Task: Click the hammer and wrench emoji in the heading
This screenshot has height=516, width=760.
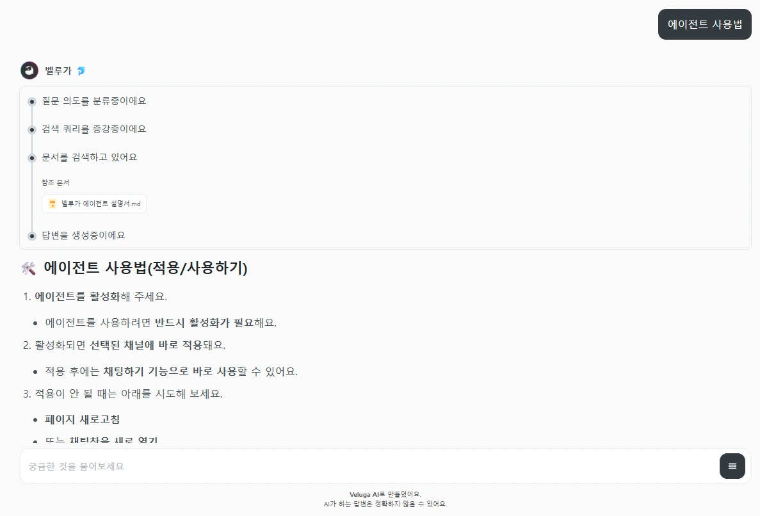Action: [28, 269]
